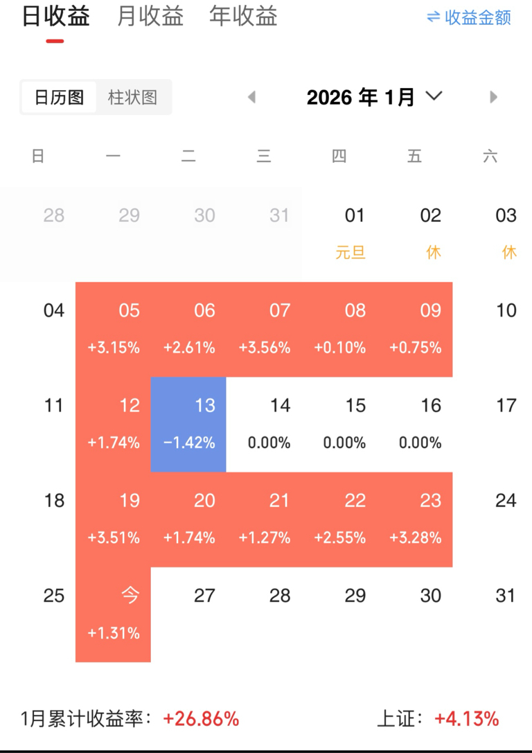
Task: Click the 上证 index +4.13% value
Action: [466, 719]
